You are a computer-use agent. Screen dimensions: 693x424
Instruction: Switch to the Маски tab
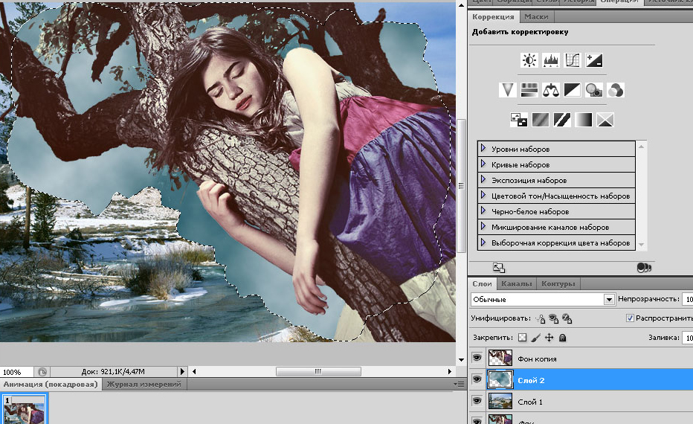[535, 17]
